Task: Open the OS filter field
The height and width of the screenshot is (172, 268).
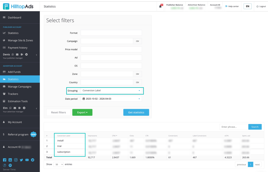Action: 111,66
